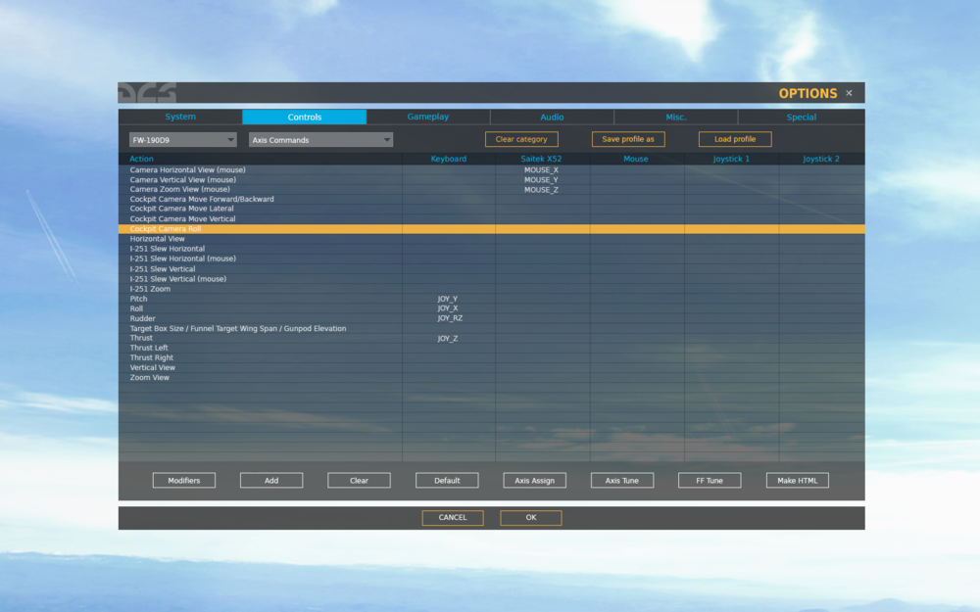Switch to the System tab
The image size is (980, 612).
pyautogui.click(x=179, y=117)
